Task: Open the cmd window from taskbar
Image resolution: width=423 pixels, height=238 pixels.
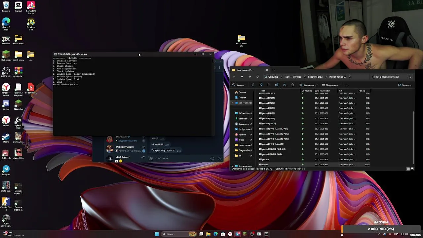Action: 266,234
